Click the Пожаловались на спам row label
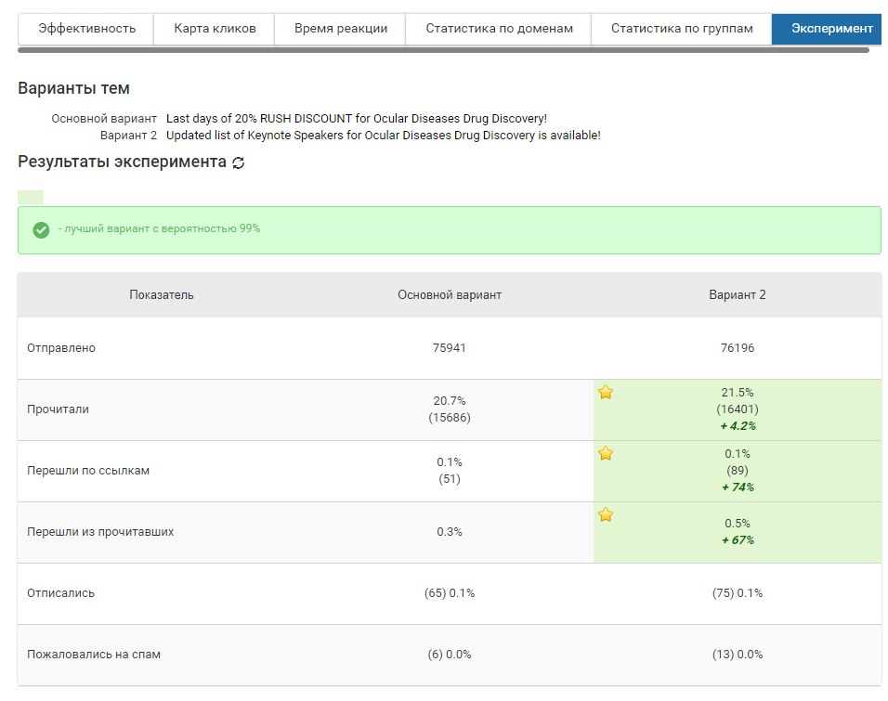Viewport: 888px width, 701px height. [94, 655]
